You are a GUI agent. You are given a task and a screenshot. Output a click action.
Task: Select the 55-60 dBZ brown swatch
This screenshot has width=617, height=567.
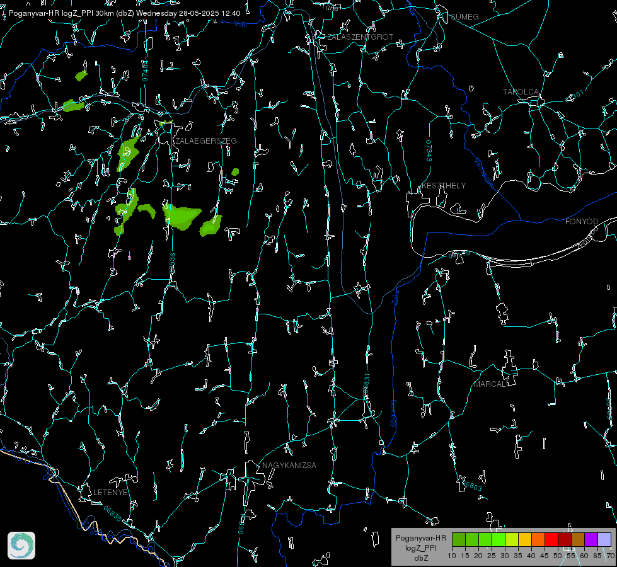pyautogui.click(x=578, y=539)
